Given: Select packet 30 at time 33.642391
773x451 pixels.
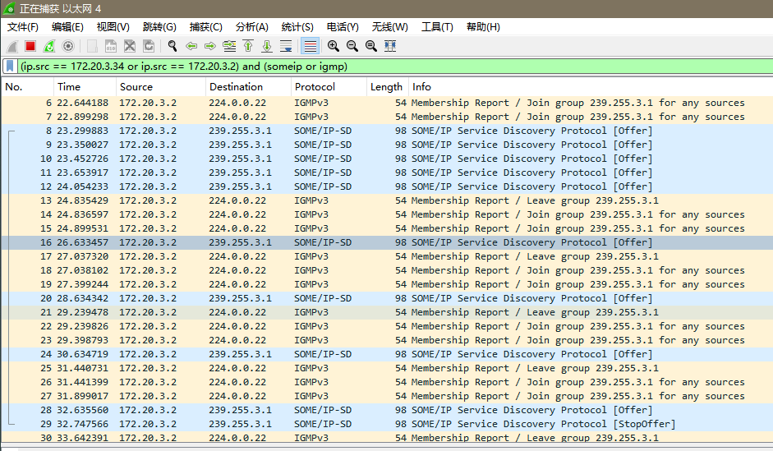Looking at the screenshot, I should tap(387, 437).
